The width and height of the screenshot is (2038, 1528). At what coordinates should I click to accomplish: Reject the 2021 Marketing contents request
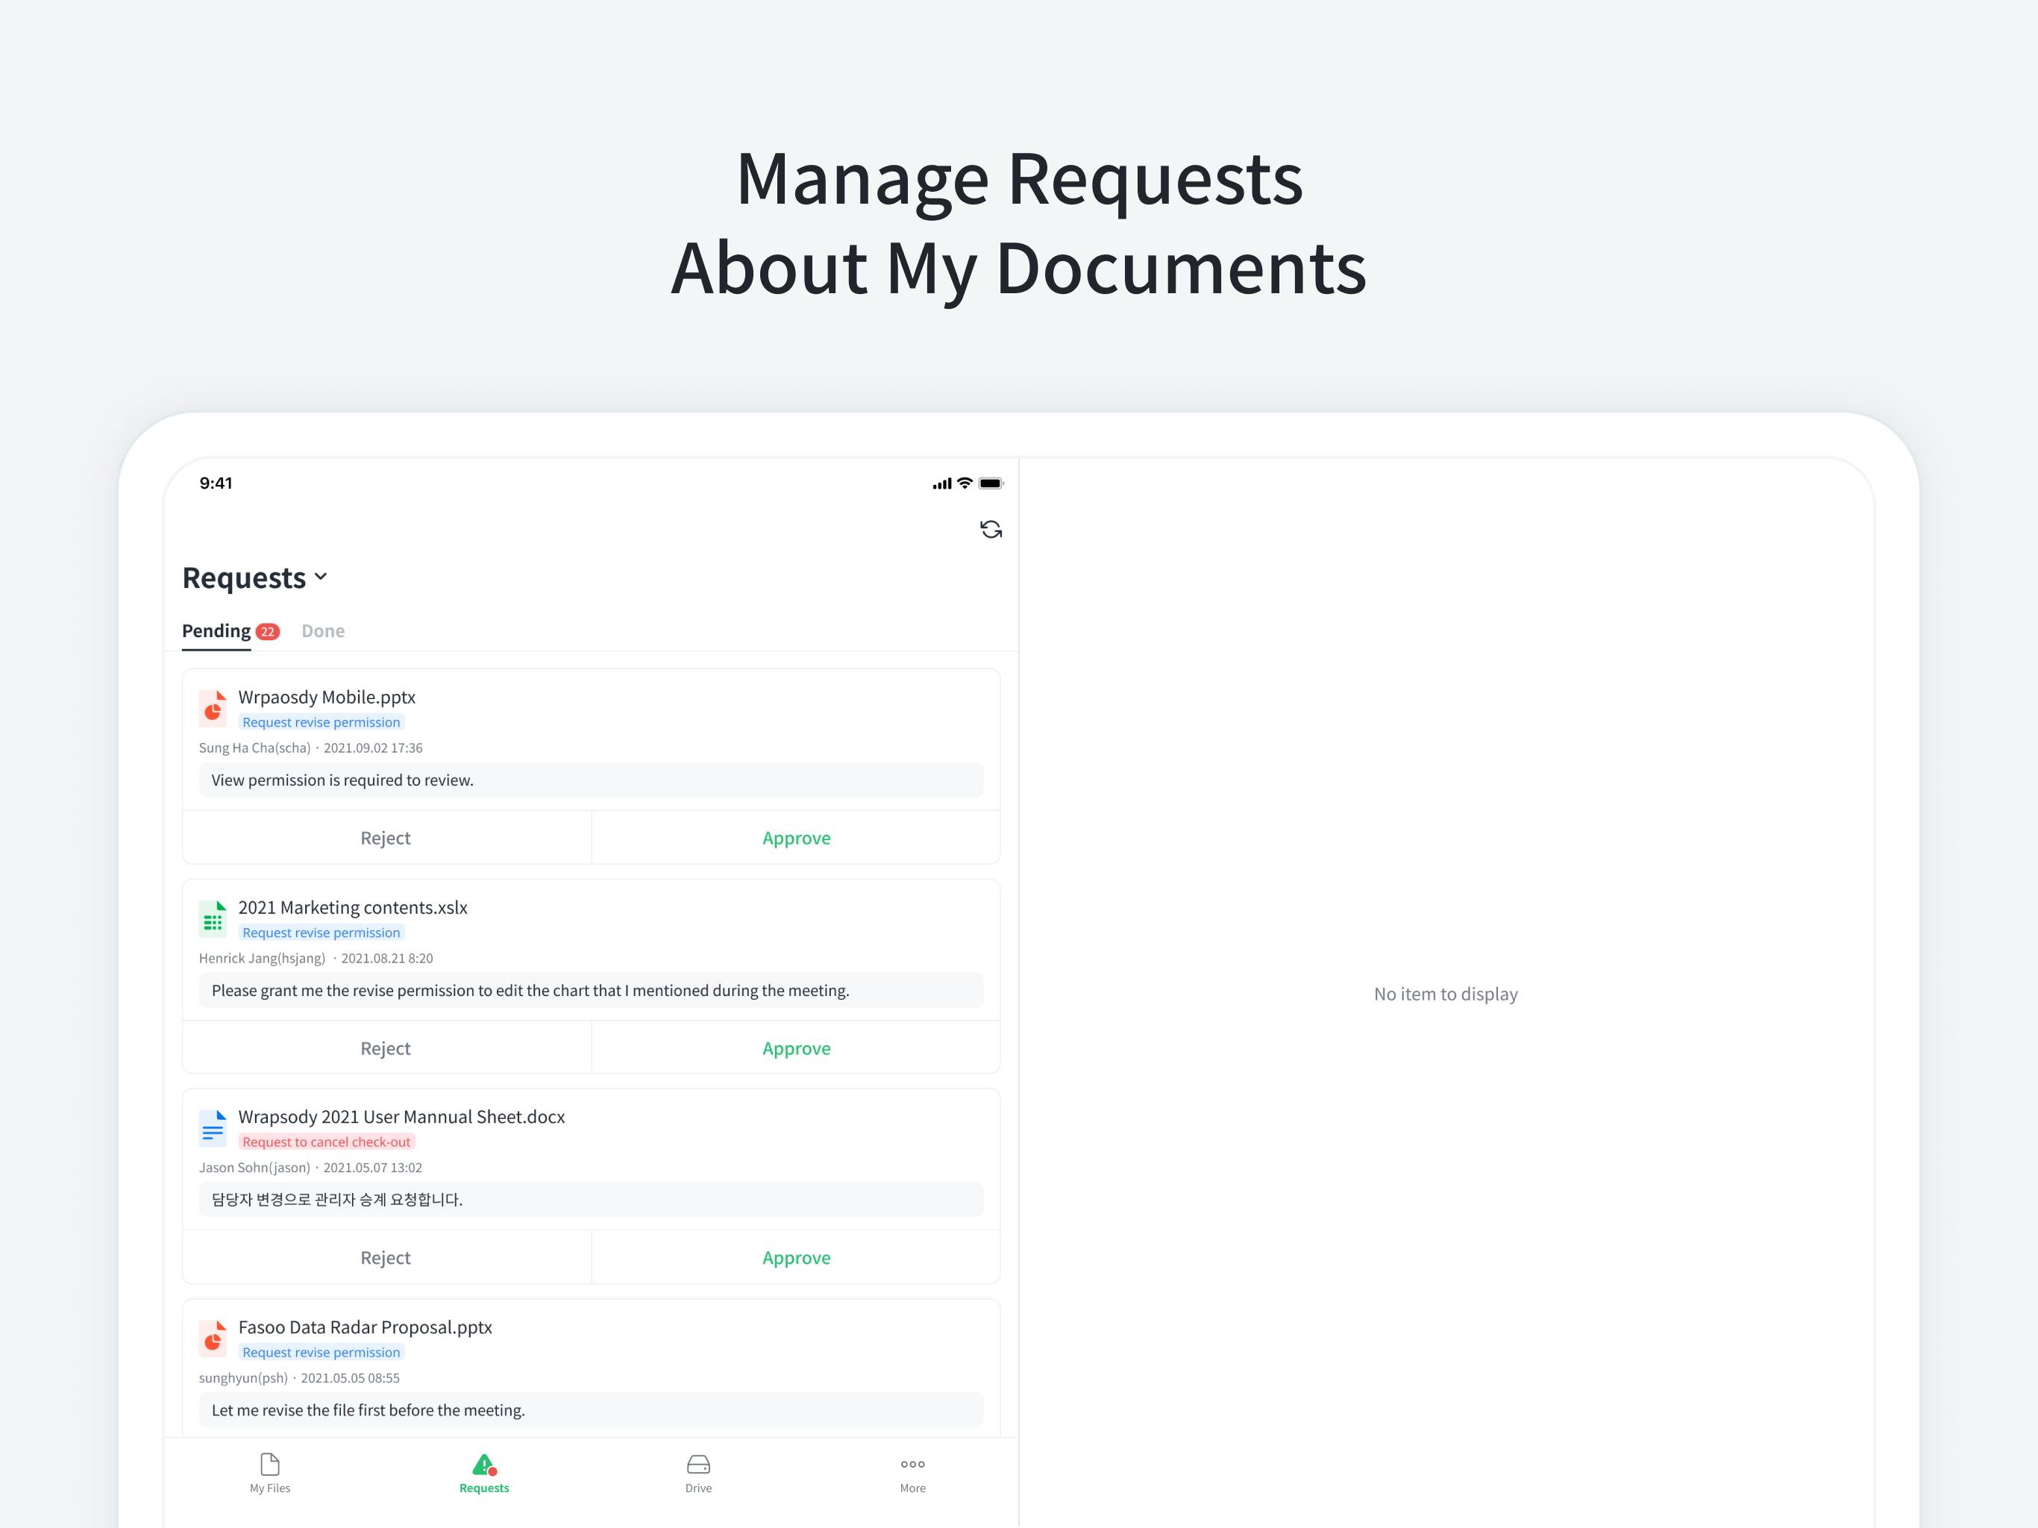(386, 1048)
